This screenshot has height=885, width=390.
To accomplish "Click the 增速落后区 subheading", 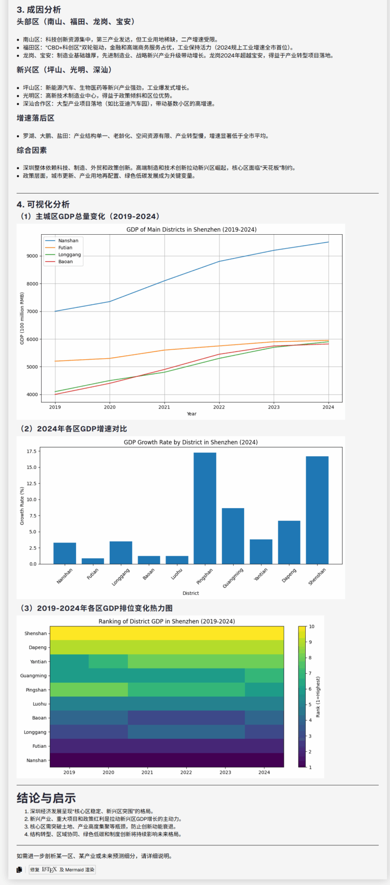I will pyautogui.click(x=36, y=118).
